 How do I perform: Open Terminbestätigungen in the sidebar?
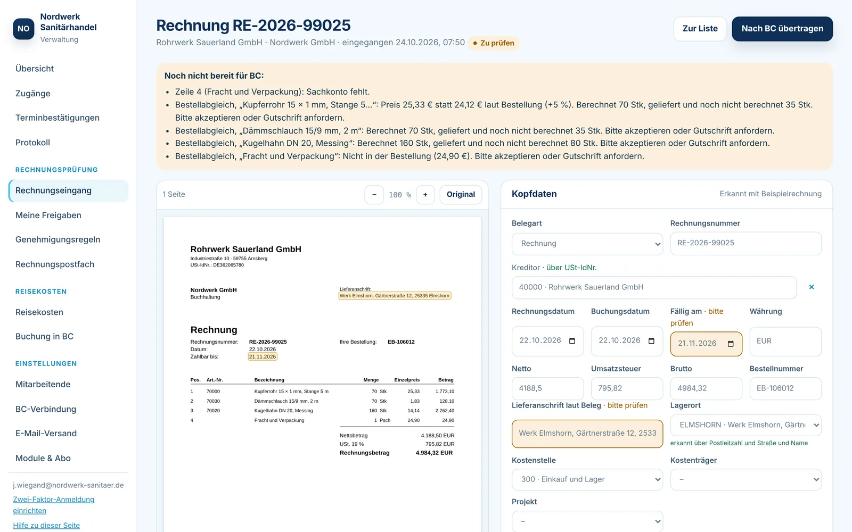68,118
